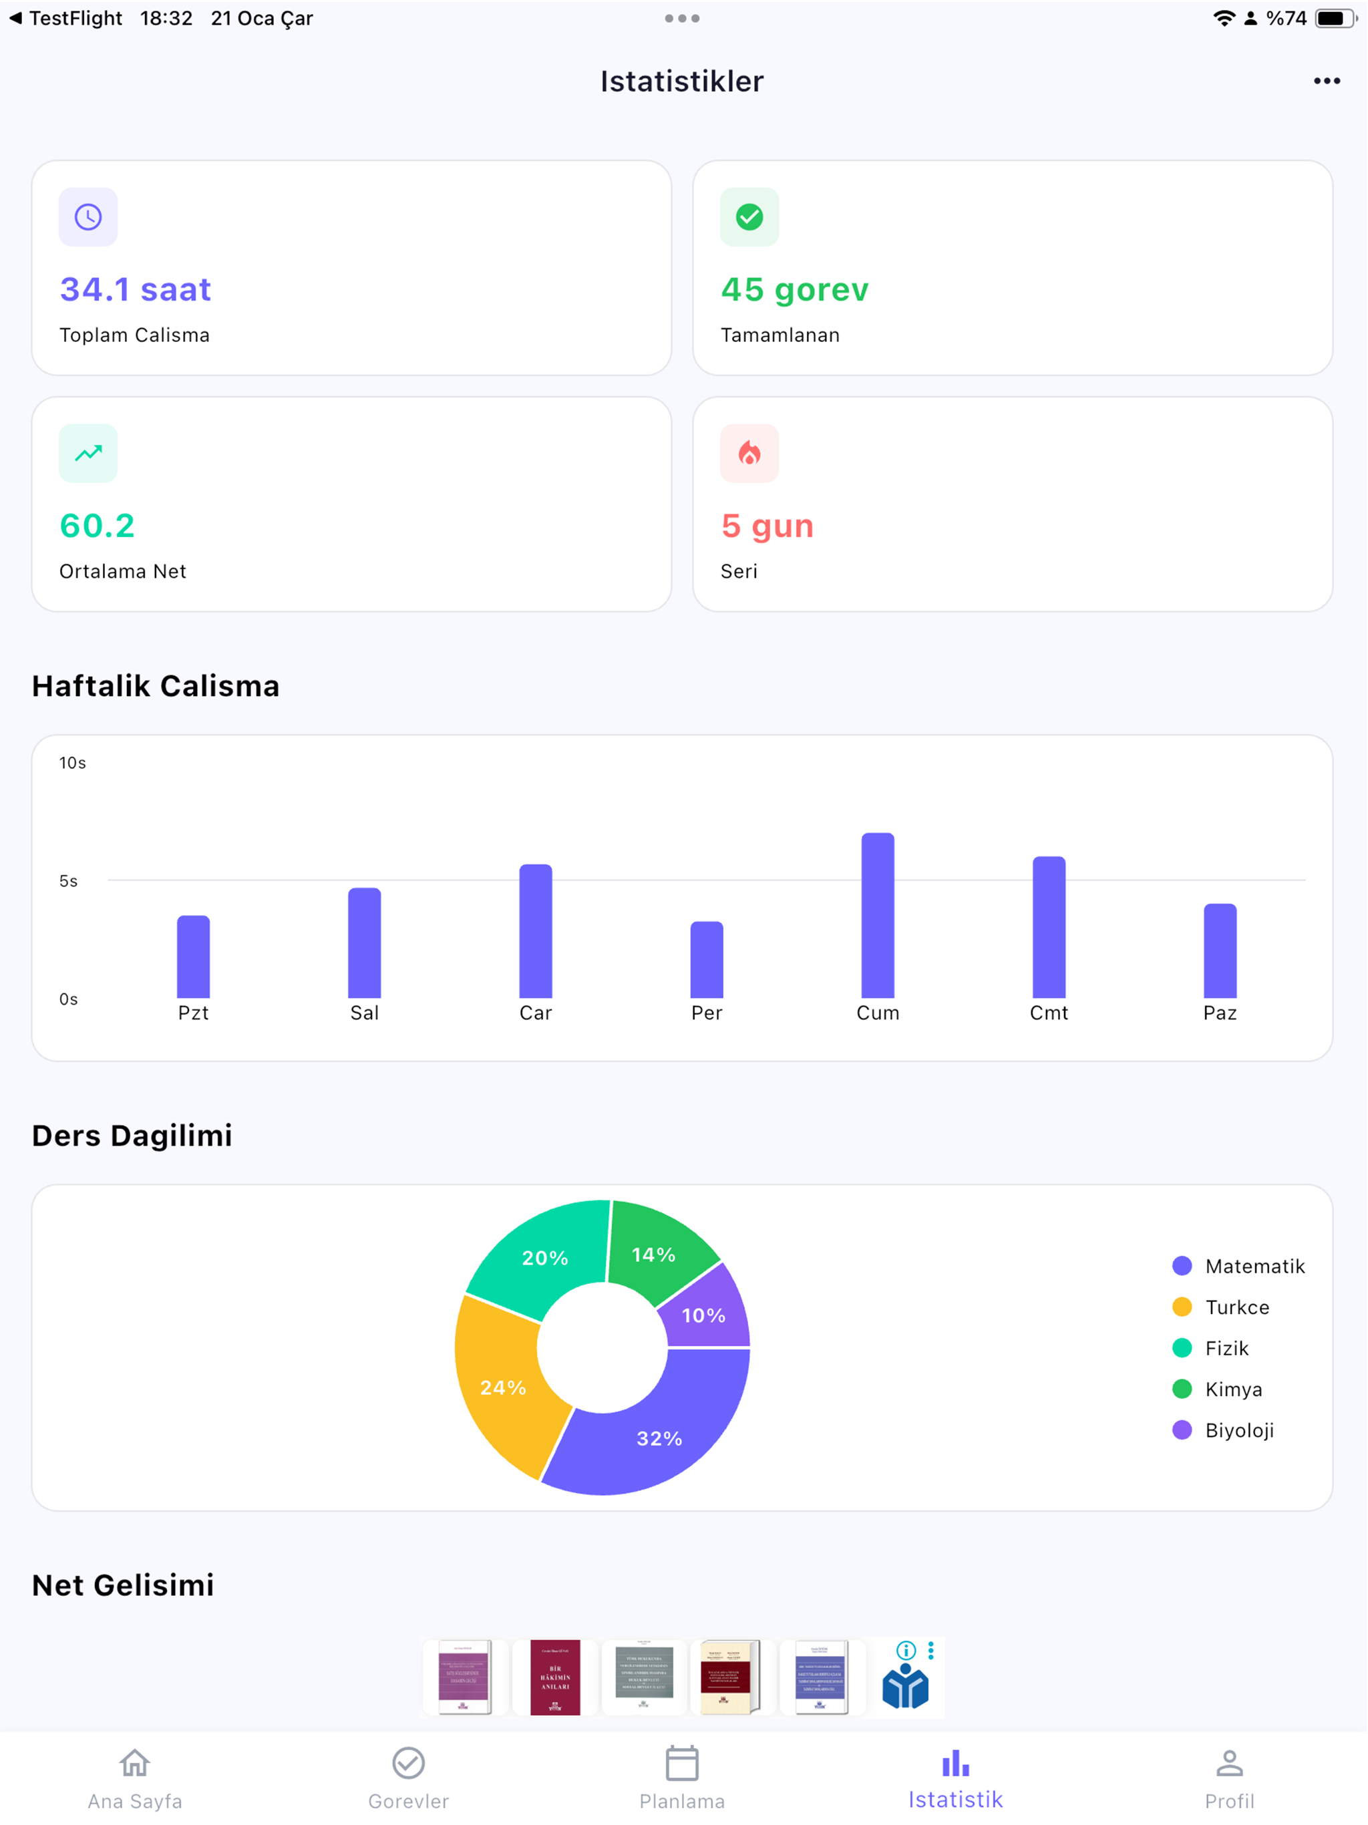Viewport: 1368px width, 1825px height.
Task: Open the maroon book thumbnail in the ad
Action: pyautogui.click(x=555, y=1677)
